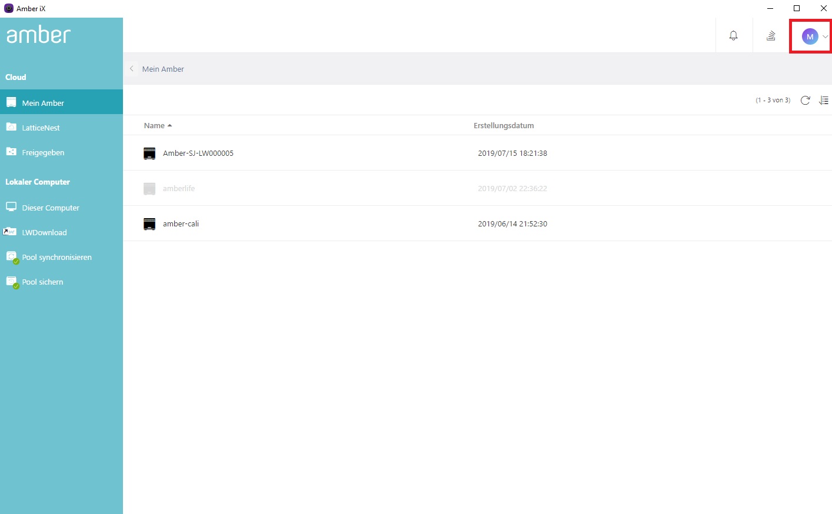Screen dimensions: 832x514
Task: Open Pool synchronisieren sync entry
Action: point(61,256)
